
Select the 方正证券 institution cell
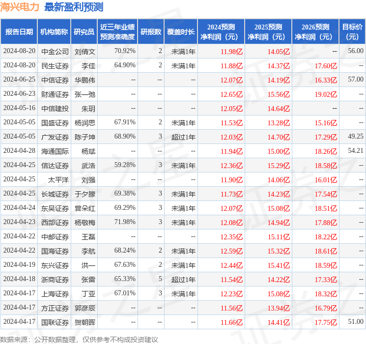(x=55, y=308)
